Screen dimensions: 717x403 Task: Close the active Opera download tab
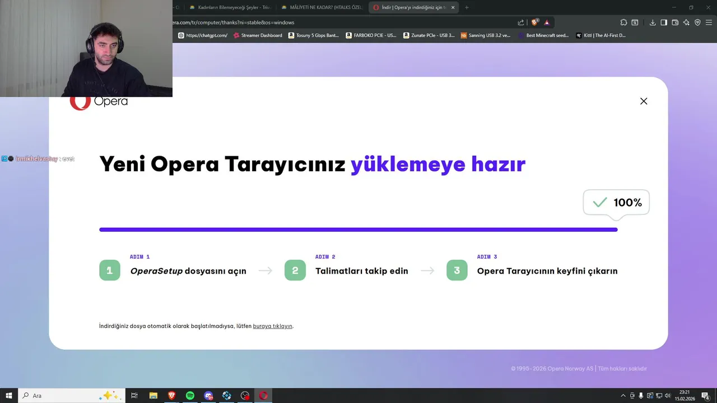click(453, 7)
